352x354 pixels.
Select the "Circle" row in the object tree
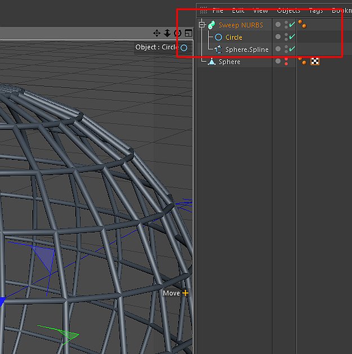coord(234,37)
